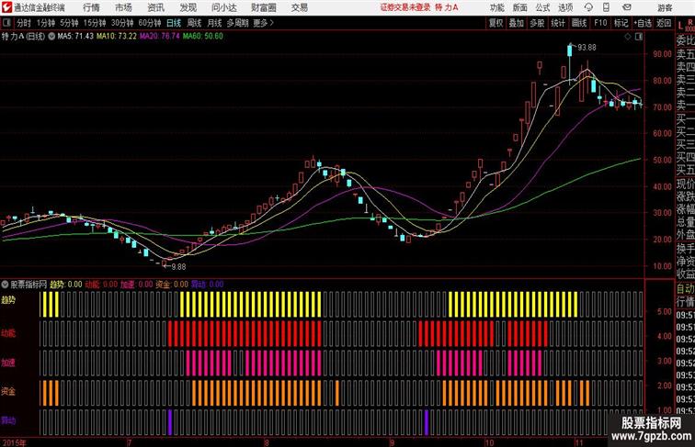This screenshot has width=695, height=447.
Task: Select the 周线 weekly chart tab
Action: [194, 23]
